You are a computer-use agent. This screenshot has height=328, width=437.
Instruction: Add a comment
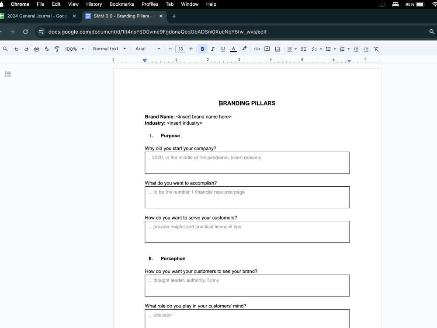pyautogui.click(x=267, y=49)
